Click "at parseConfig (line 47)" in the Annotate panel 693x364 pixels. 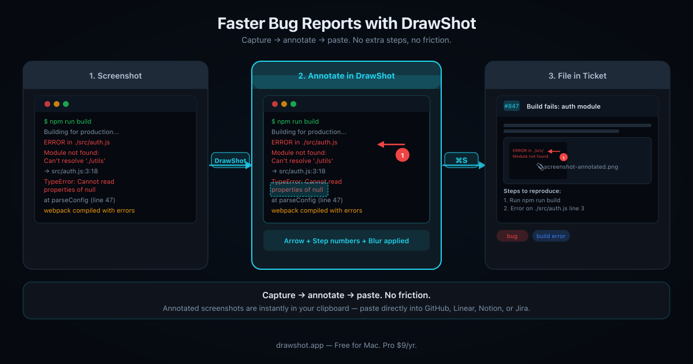pyautogui.click(x=307, y=200)
